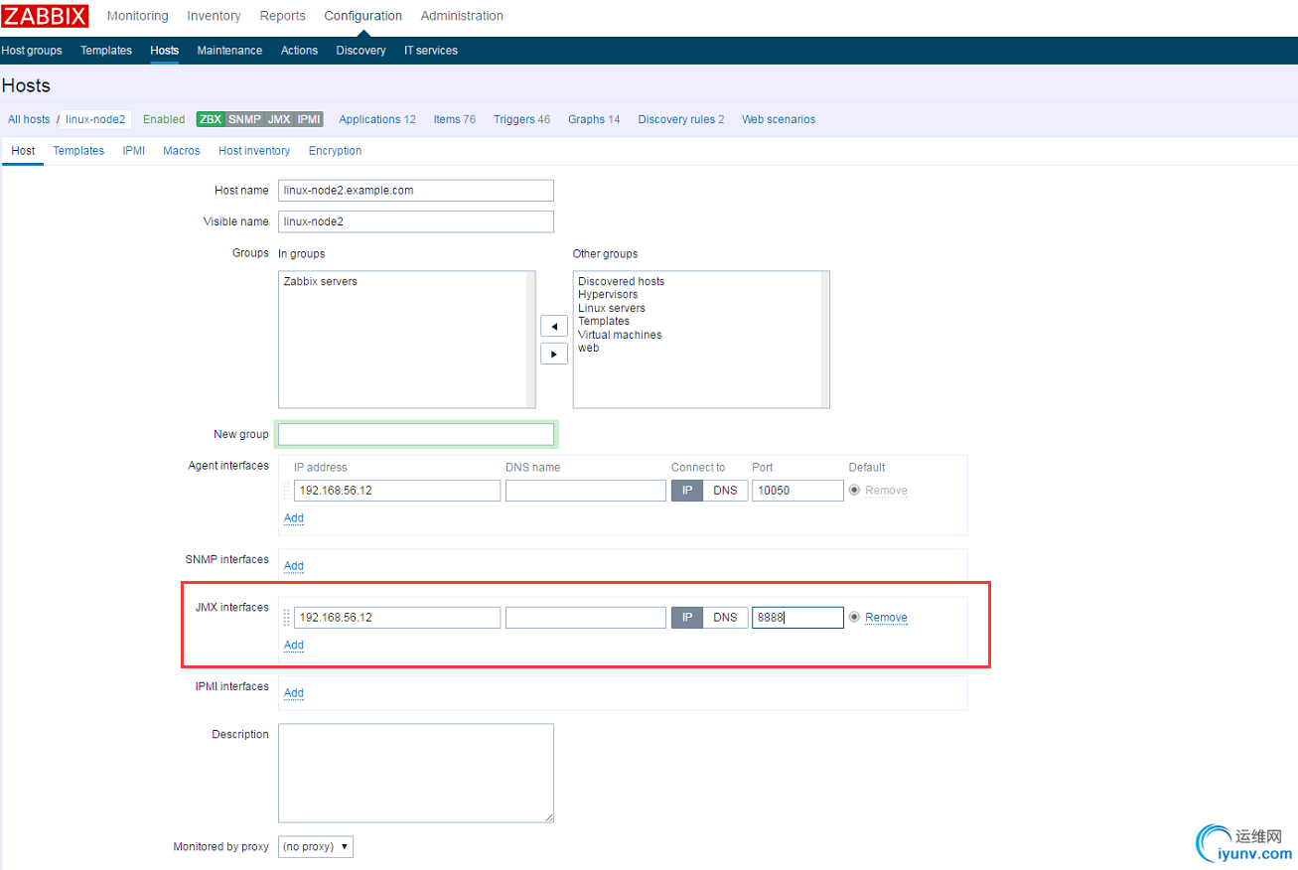Click the linux-node2 breadcrumb link
This screenshot has width=1298, height=870.
point(95,119)
